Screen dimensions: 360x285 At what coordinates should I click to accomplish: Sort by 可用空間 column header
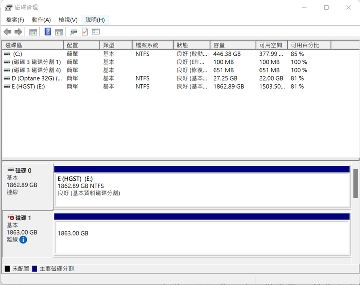click(272, 45)
